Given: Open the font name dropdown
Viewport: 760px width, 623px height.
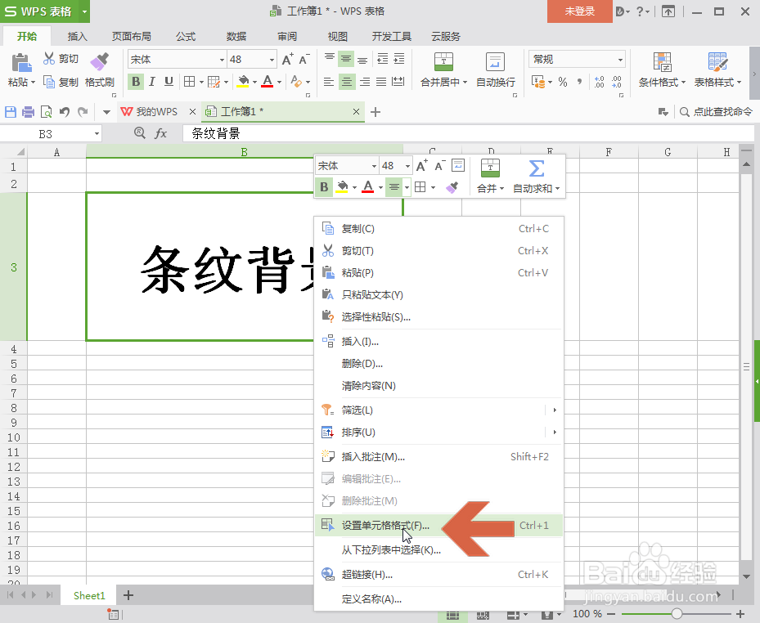Looking at the screenshot, I should tap(223, 59).
